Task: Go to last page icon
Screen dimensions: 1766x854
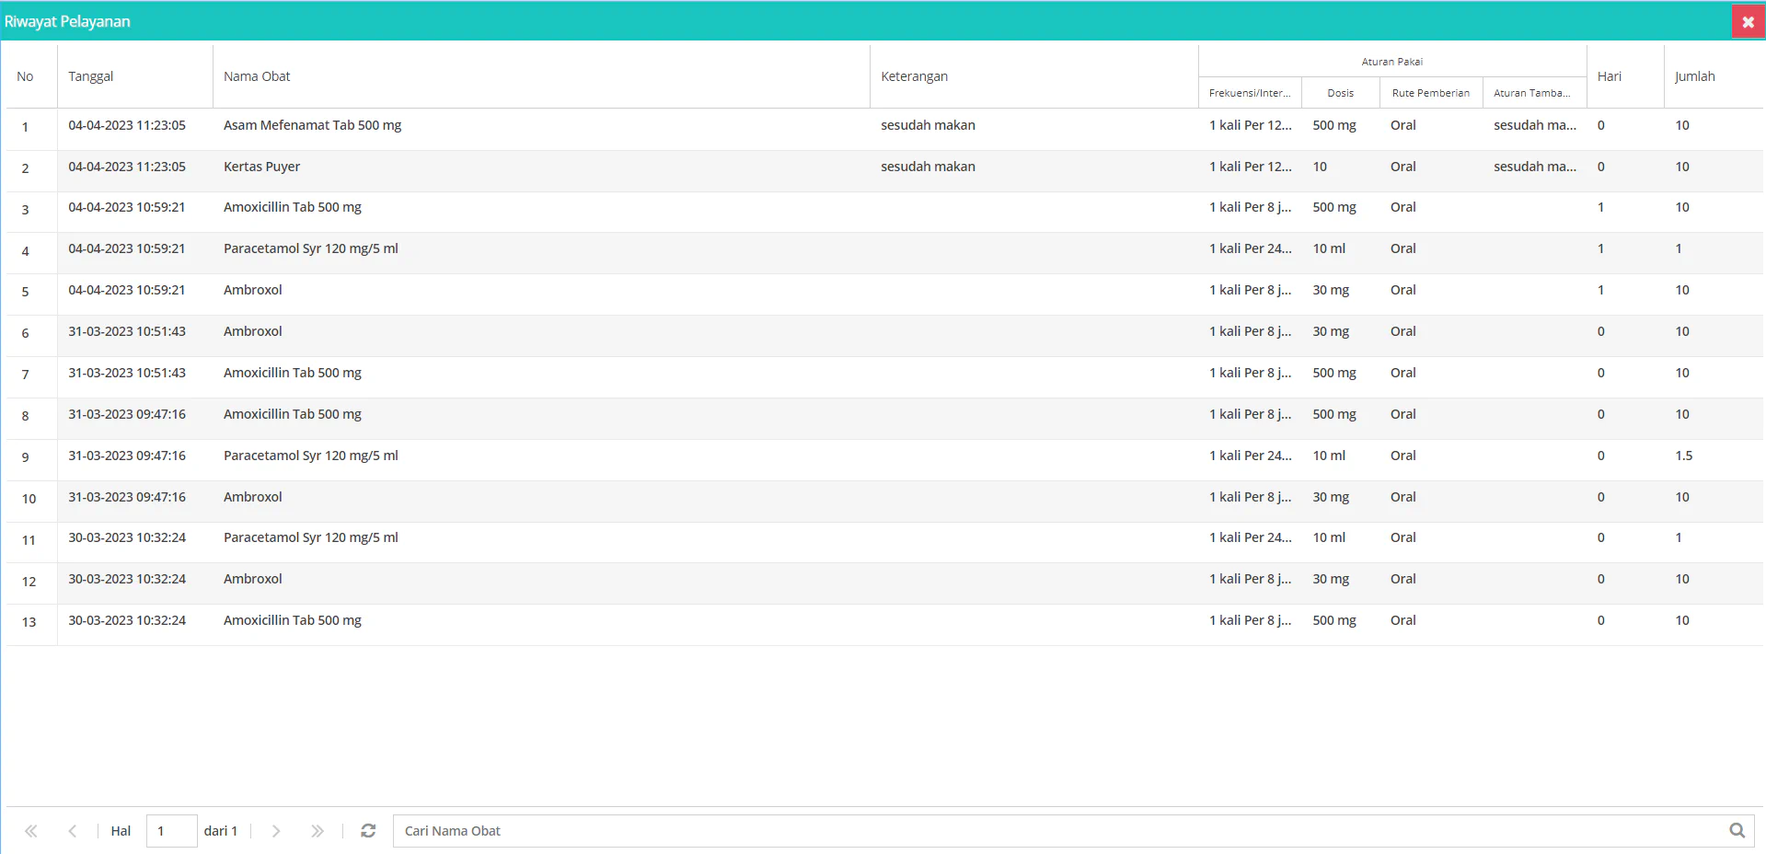Action: [317, 831]
